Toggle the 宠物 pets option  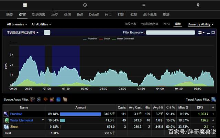[x=177, y=24]
